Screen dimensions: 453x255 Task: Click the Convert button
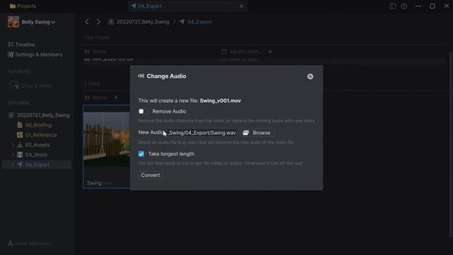coord(150,175)
